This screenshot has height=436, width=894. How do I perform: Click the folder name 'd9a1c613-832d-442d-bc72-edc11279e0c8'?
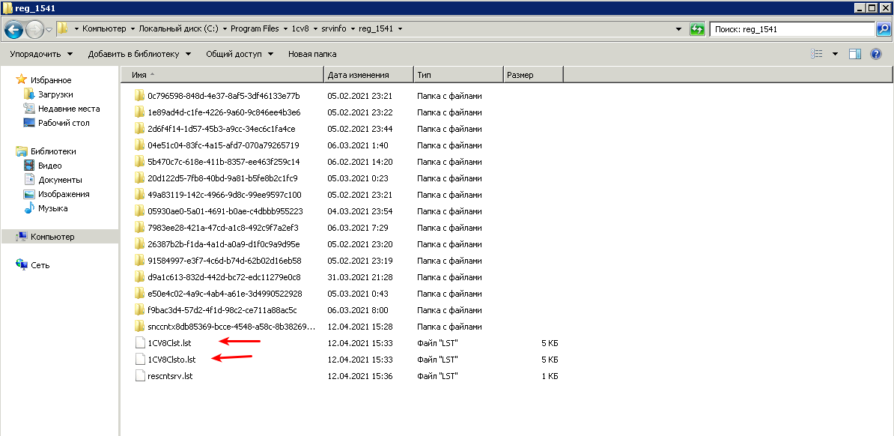point(224,277)
